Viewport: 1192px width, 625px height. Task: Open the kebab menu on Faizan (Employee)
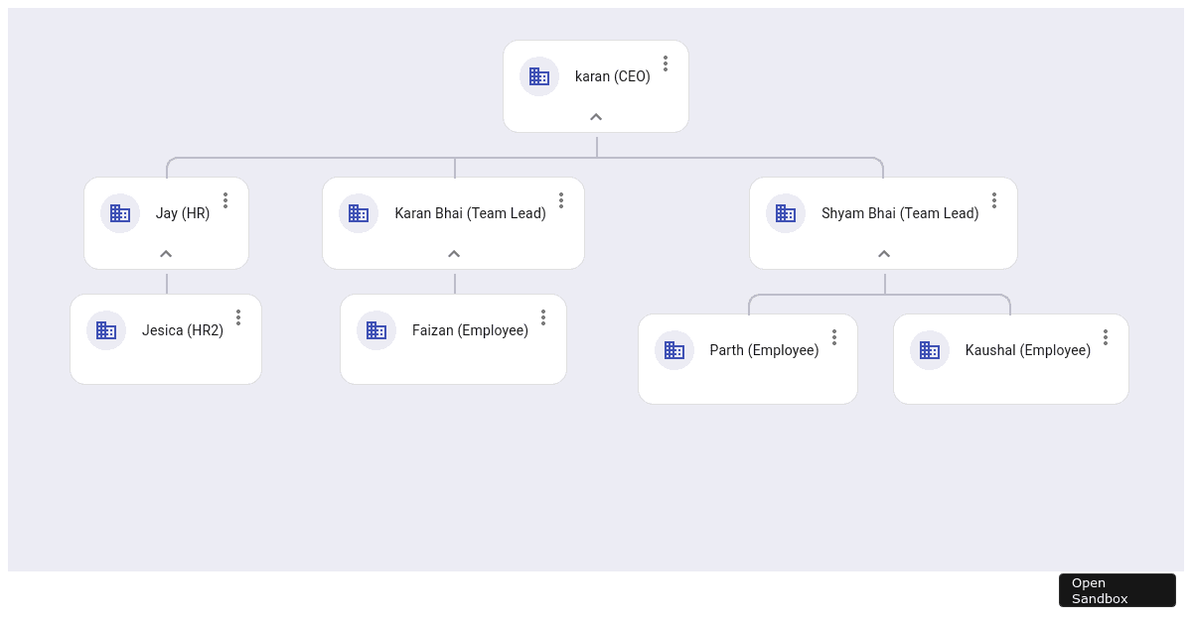(543, 317)
